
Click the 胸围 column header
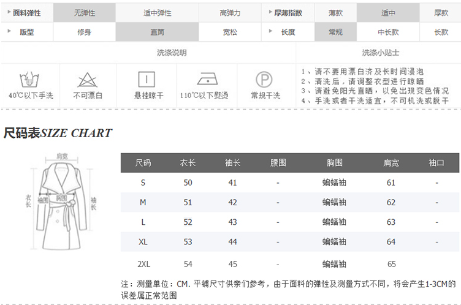point(334,162)
